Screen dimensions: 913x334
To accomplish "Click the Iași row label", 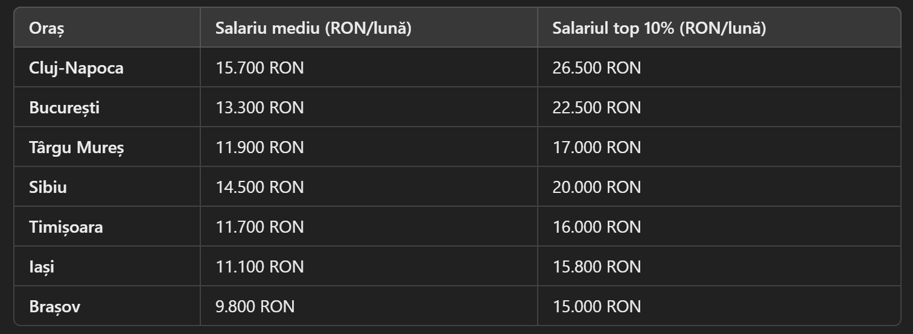I will (x=42, y=267).
